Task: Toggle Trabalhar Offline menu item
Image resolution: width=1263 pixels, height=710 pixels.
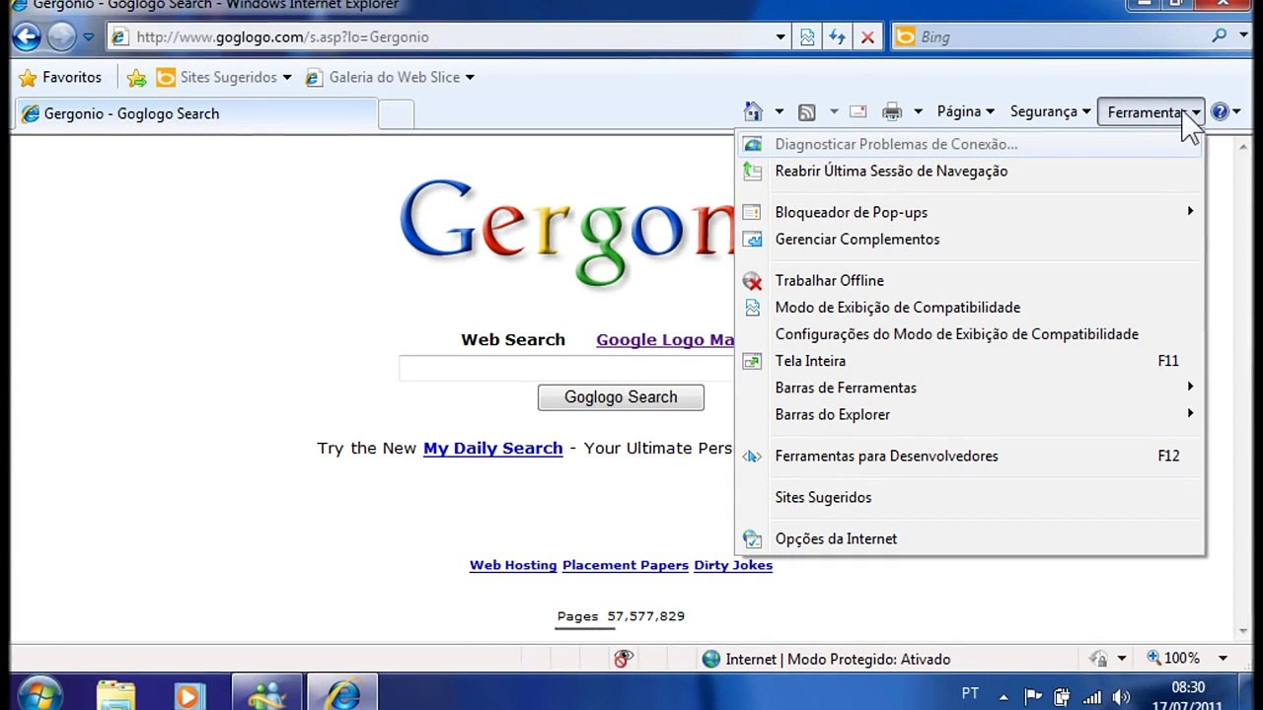Action: 970,280
